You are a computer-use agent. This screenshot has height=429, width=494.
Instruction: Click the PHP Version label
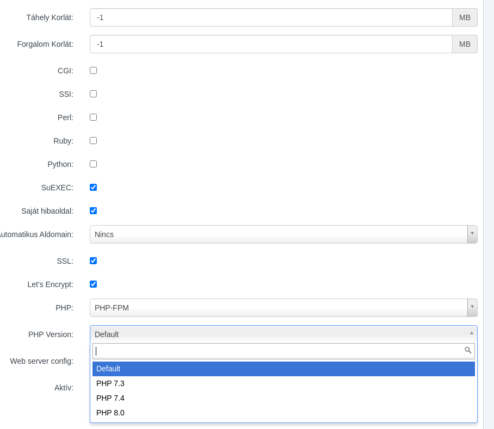(51, 334)
